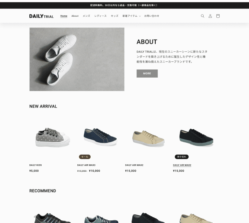Click the DAILY KIDS product title

(x=36, y=165)
